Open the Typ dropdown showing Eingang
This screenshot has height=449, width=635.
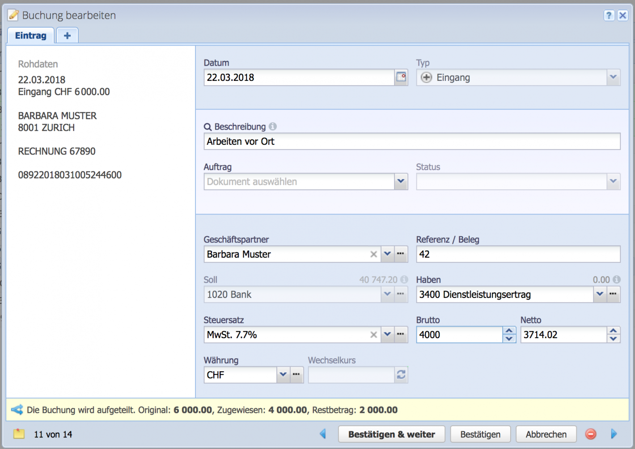(613, 77)
